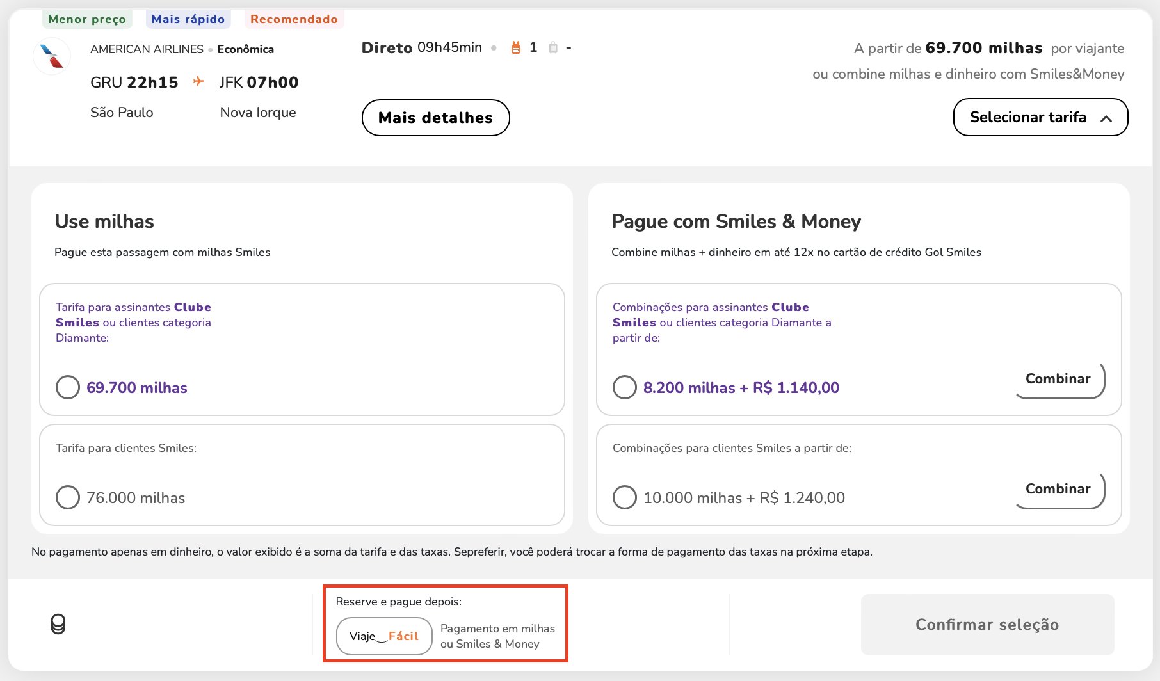Select the 69.700 milhas fare option
This screenshot has height=681, width=1160.
pyautogui.click(x=68, y=387)
